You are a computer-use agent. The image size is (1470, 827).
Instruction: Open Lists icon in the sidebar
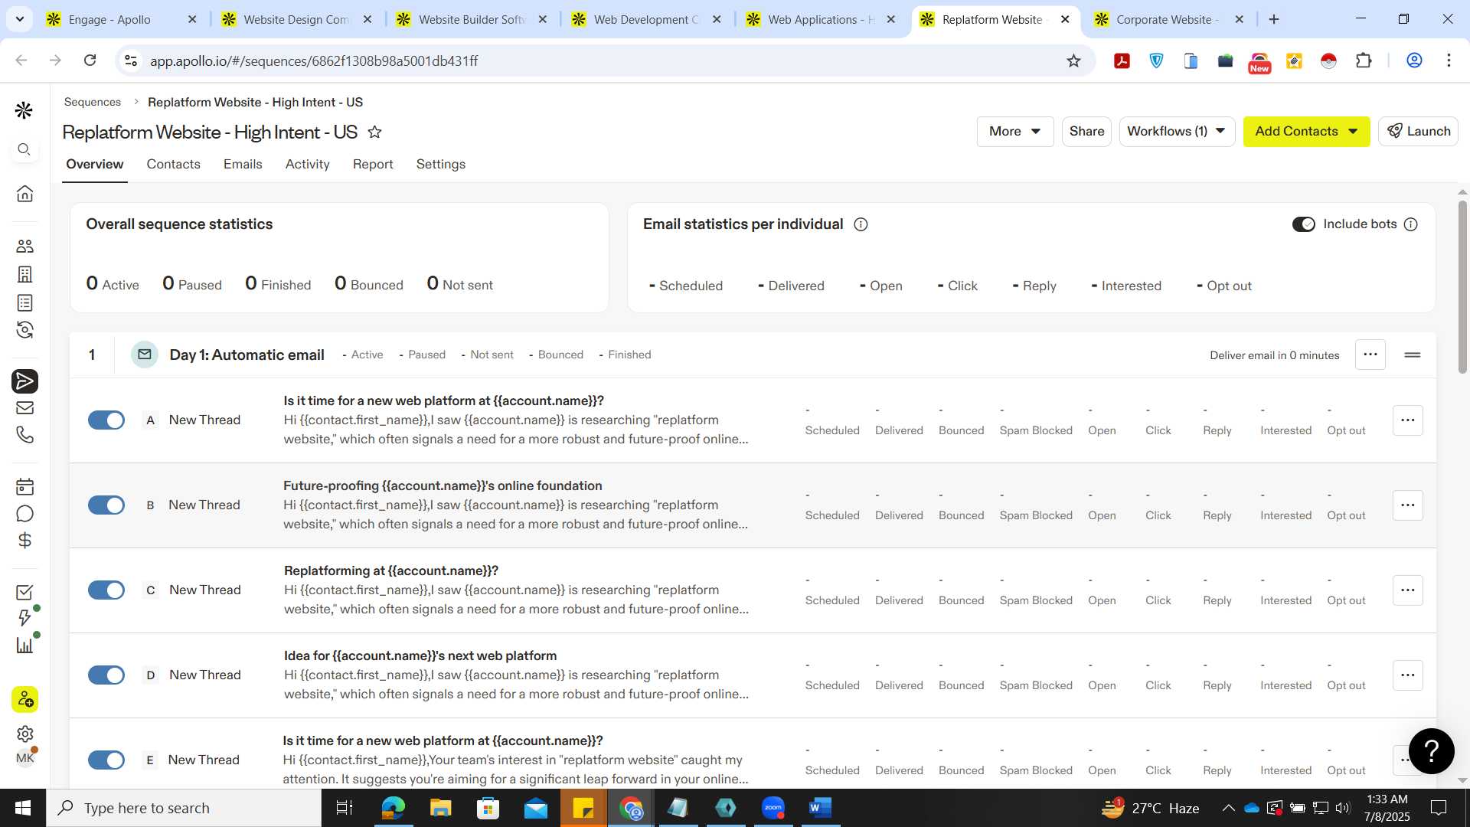tap(24, 303)
